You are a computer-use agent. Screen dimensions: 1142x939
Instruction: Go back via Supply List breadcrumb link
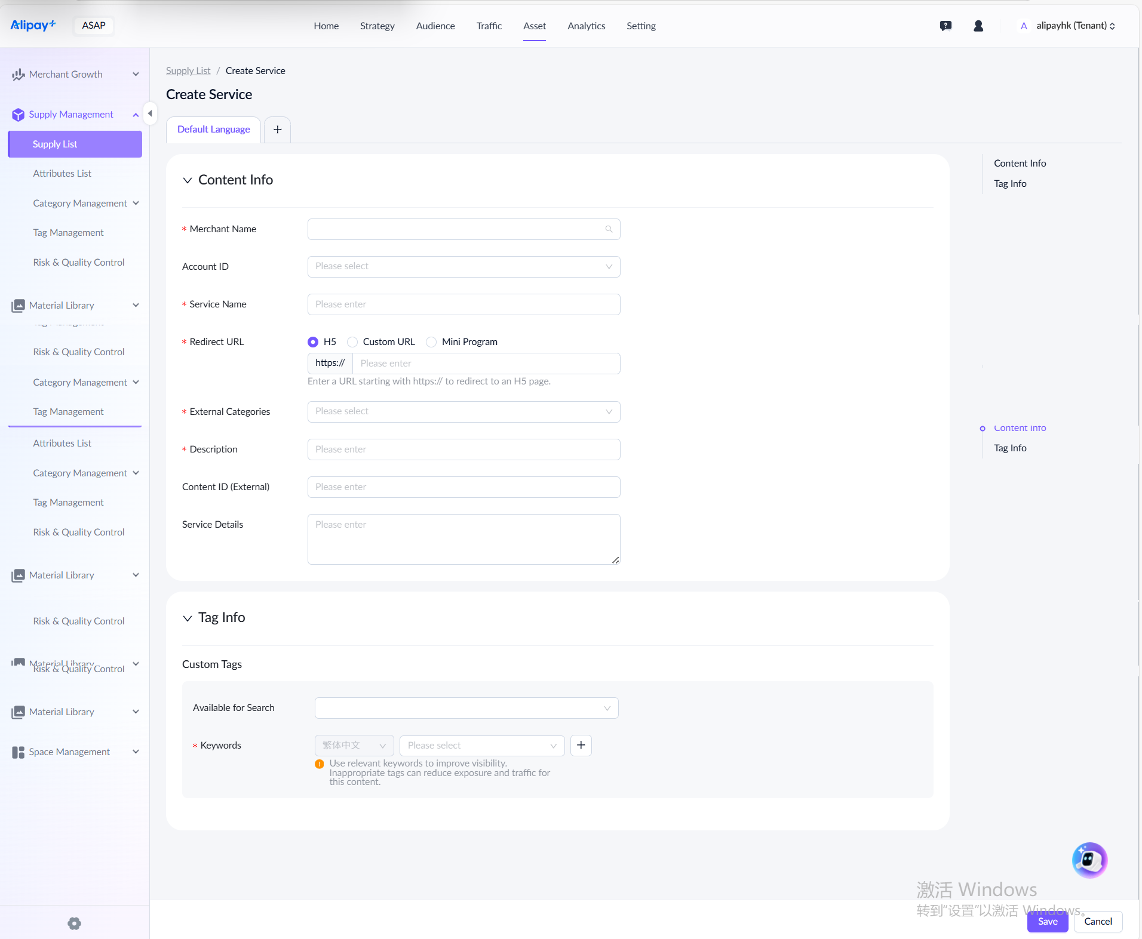point(188,70)
